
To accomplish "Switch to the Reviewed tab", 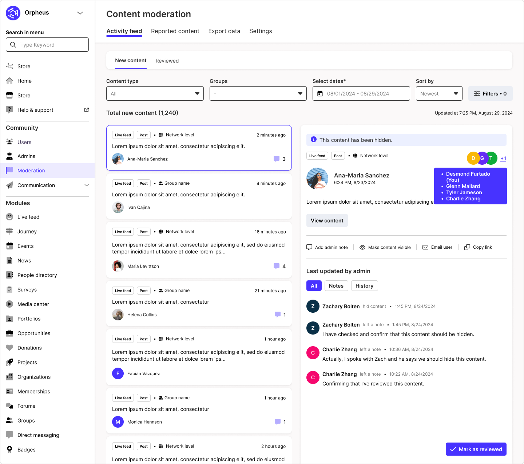I will pyautogui.click(x=167, y=61).
